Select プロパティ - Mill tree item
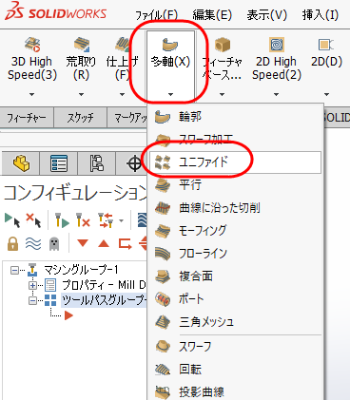The width and height of the screenshot is (350, 400). (x=104, y=285)
